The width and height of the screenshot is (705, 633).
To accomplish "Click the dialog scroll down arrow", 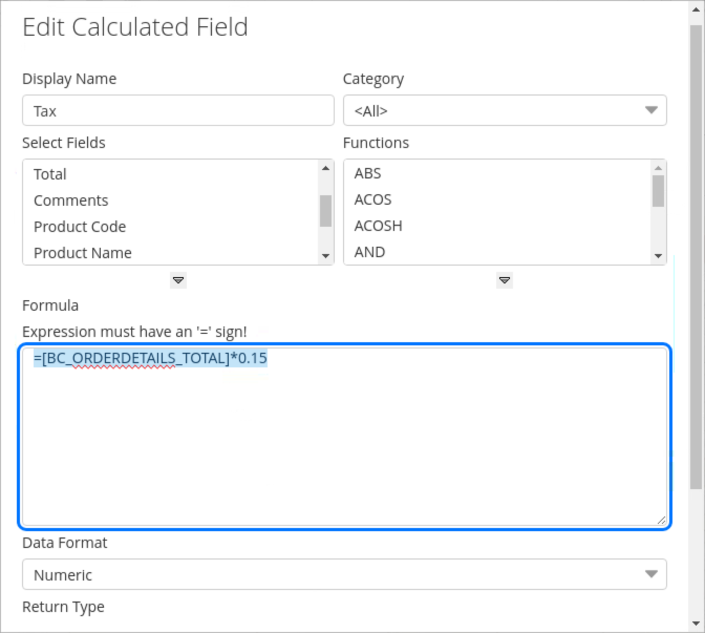I will click(696, 624).
